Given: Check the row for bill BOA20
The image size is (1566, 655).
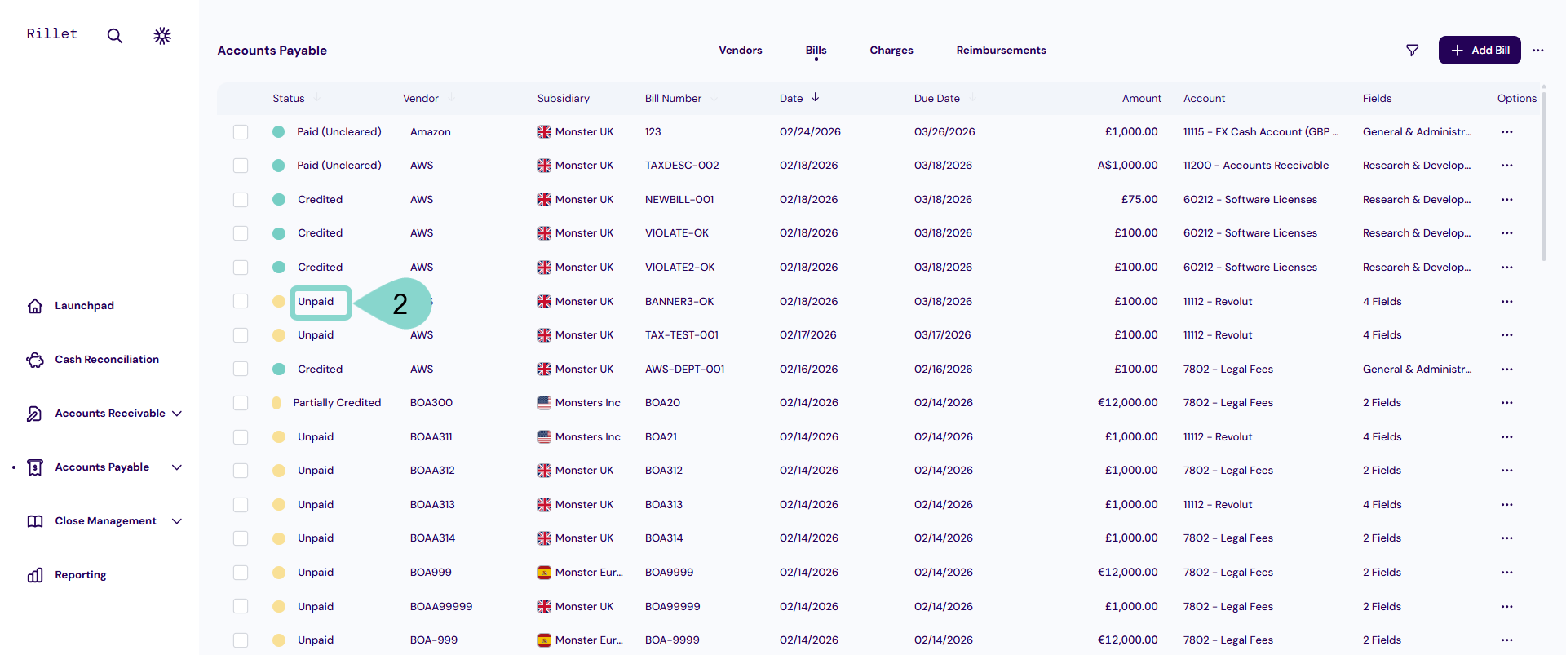Looking at the screenshot, I should [x=241, y=403].
